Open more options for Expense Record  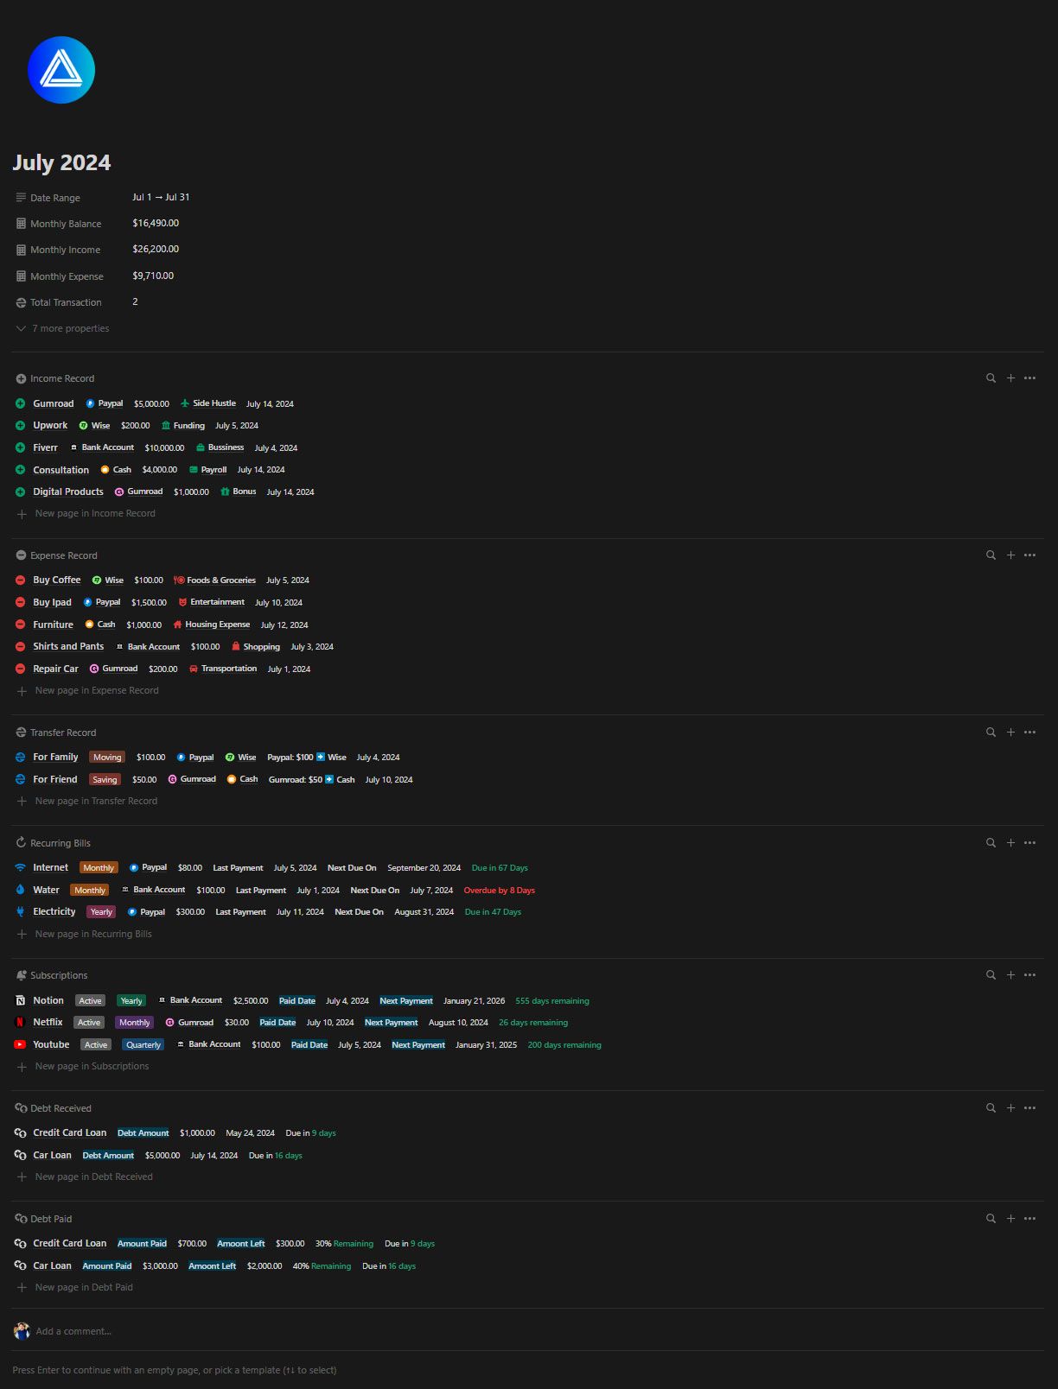tap(1029, 555)
